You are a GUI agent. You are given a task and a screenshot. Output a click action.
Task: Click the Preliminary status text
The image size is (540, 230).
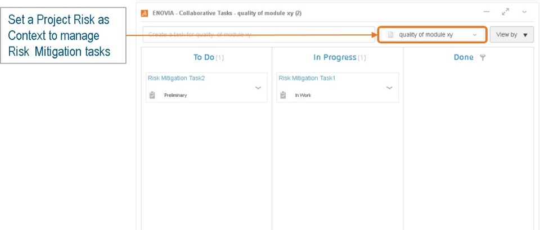(175, 96)
